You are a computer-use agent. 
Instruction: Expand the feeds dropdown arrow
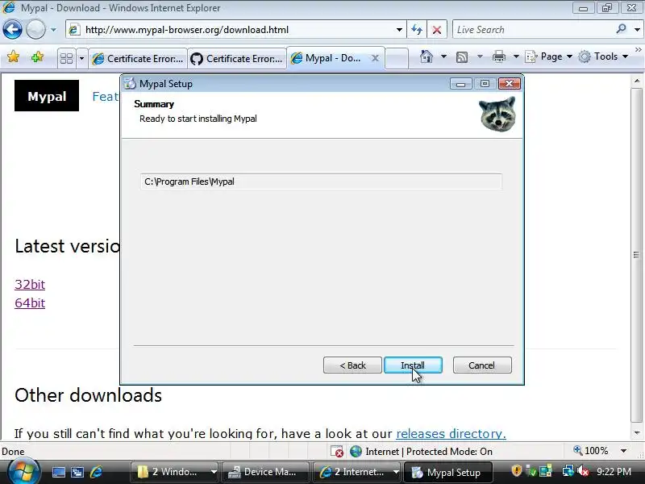pyautogui.click(x=480, y=56)
